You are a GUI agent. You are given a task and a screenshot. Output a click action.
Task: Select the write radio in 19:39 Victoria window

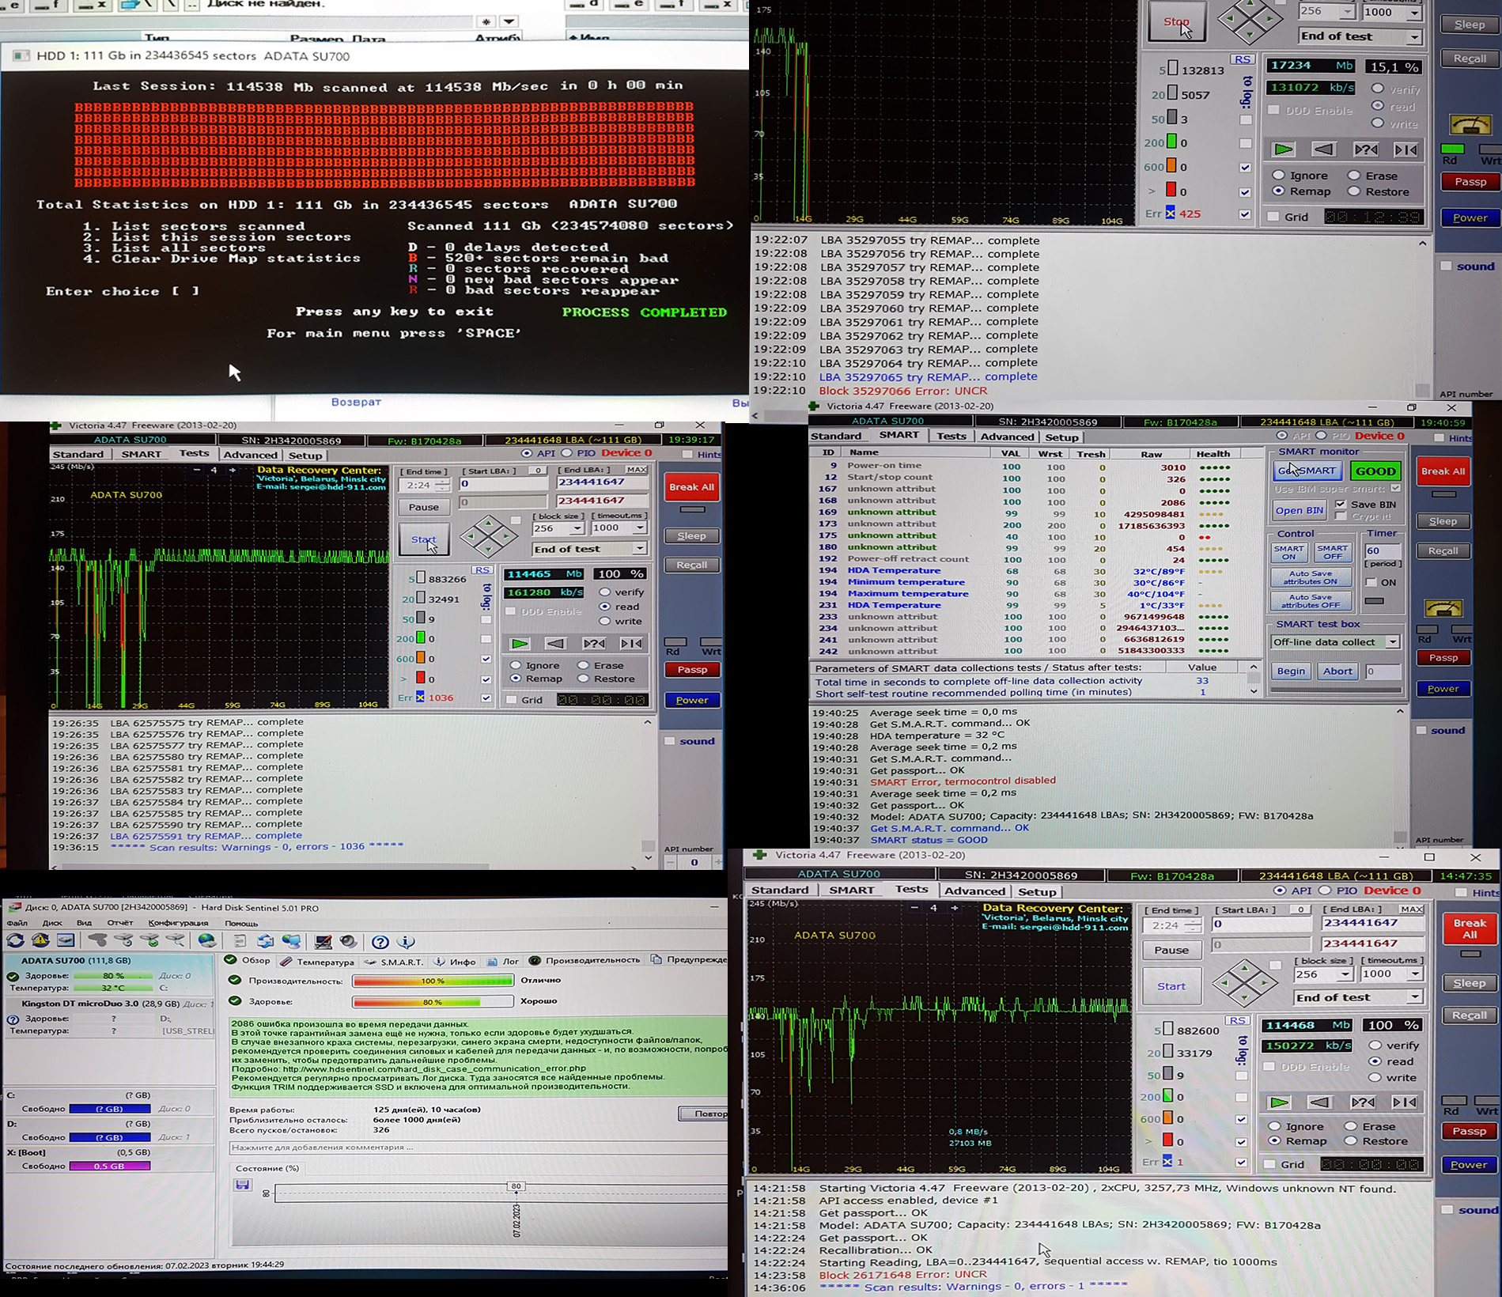coord(605,621)
